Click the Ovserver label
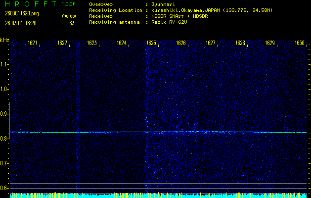311x198 pixels. (x=101, y=4)
